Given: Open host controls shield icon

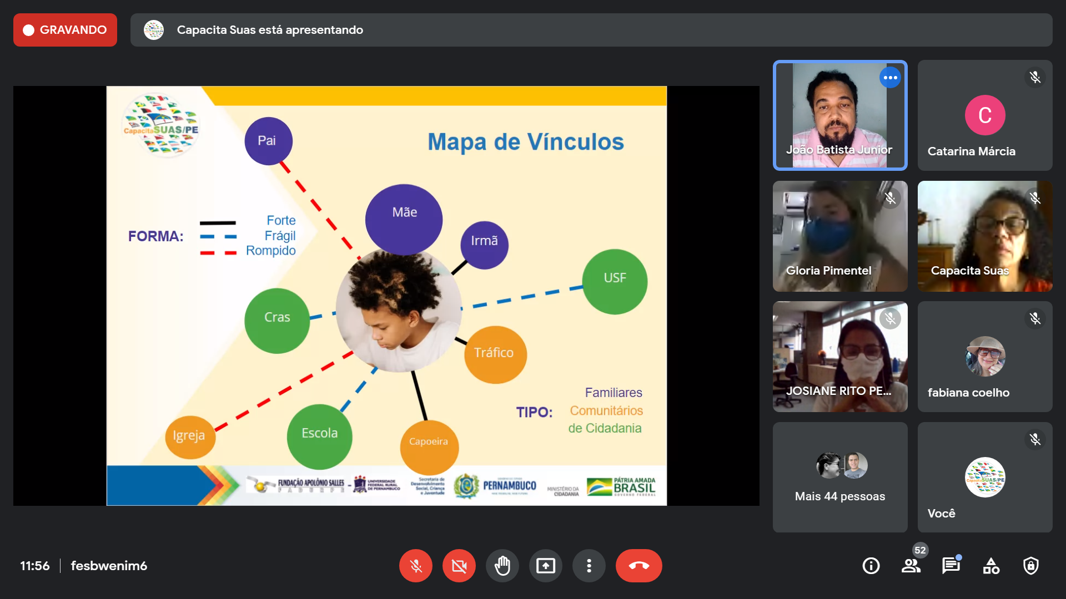Looking at the screenshot, I should tap(1031, 566).
